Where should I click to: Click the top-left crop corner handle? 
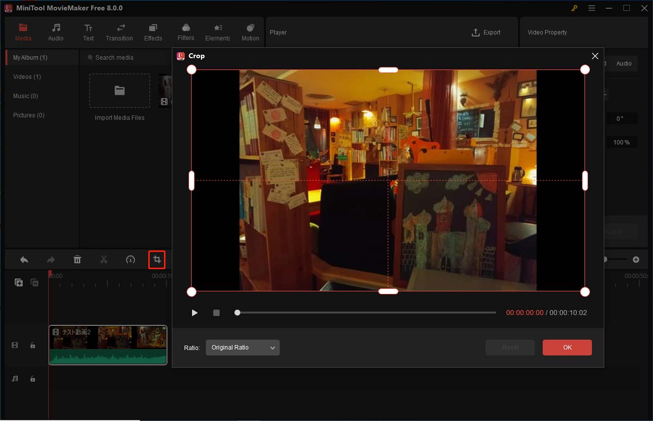192,70
